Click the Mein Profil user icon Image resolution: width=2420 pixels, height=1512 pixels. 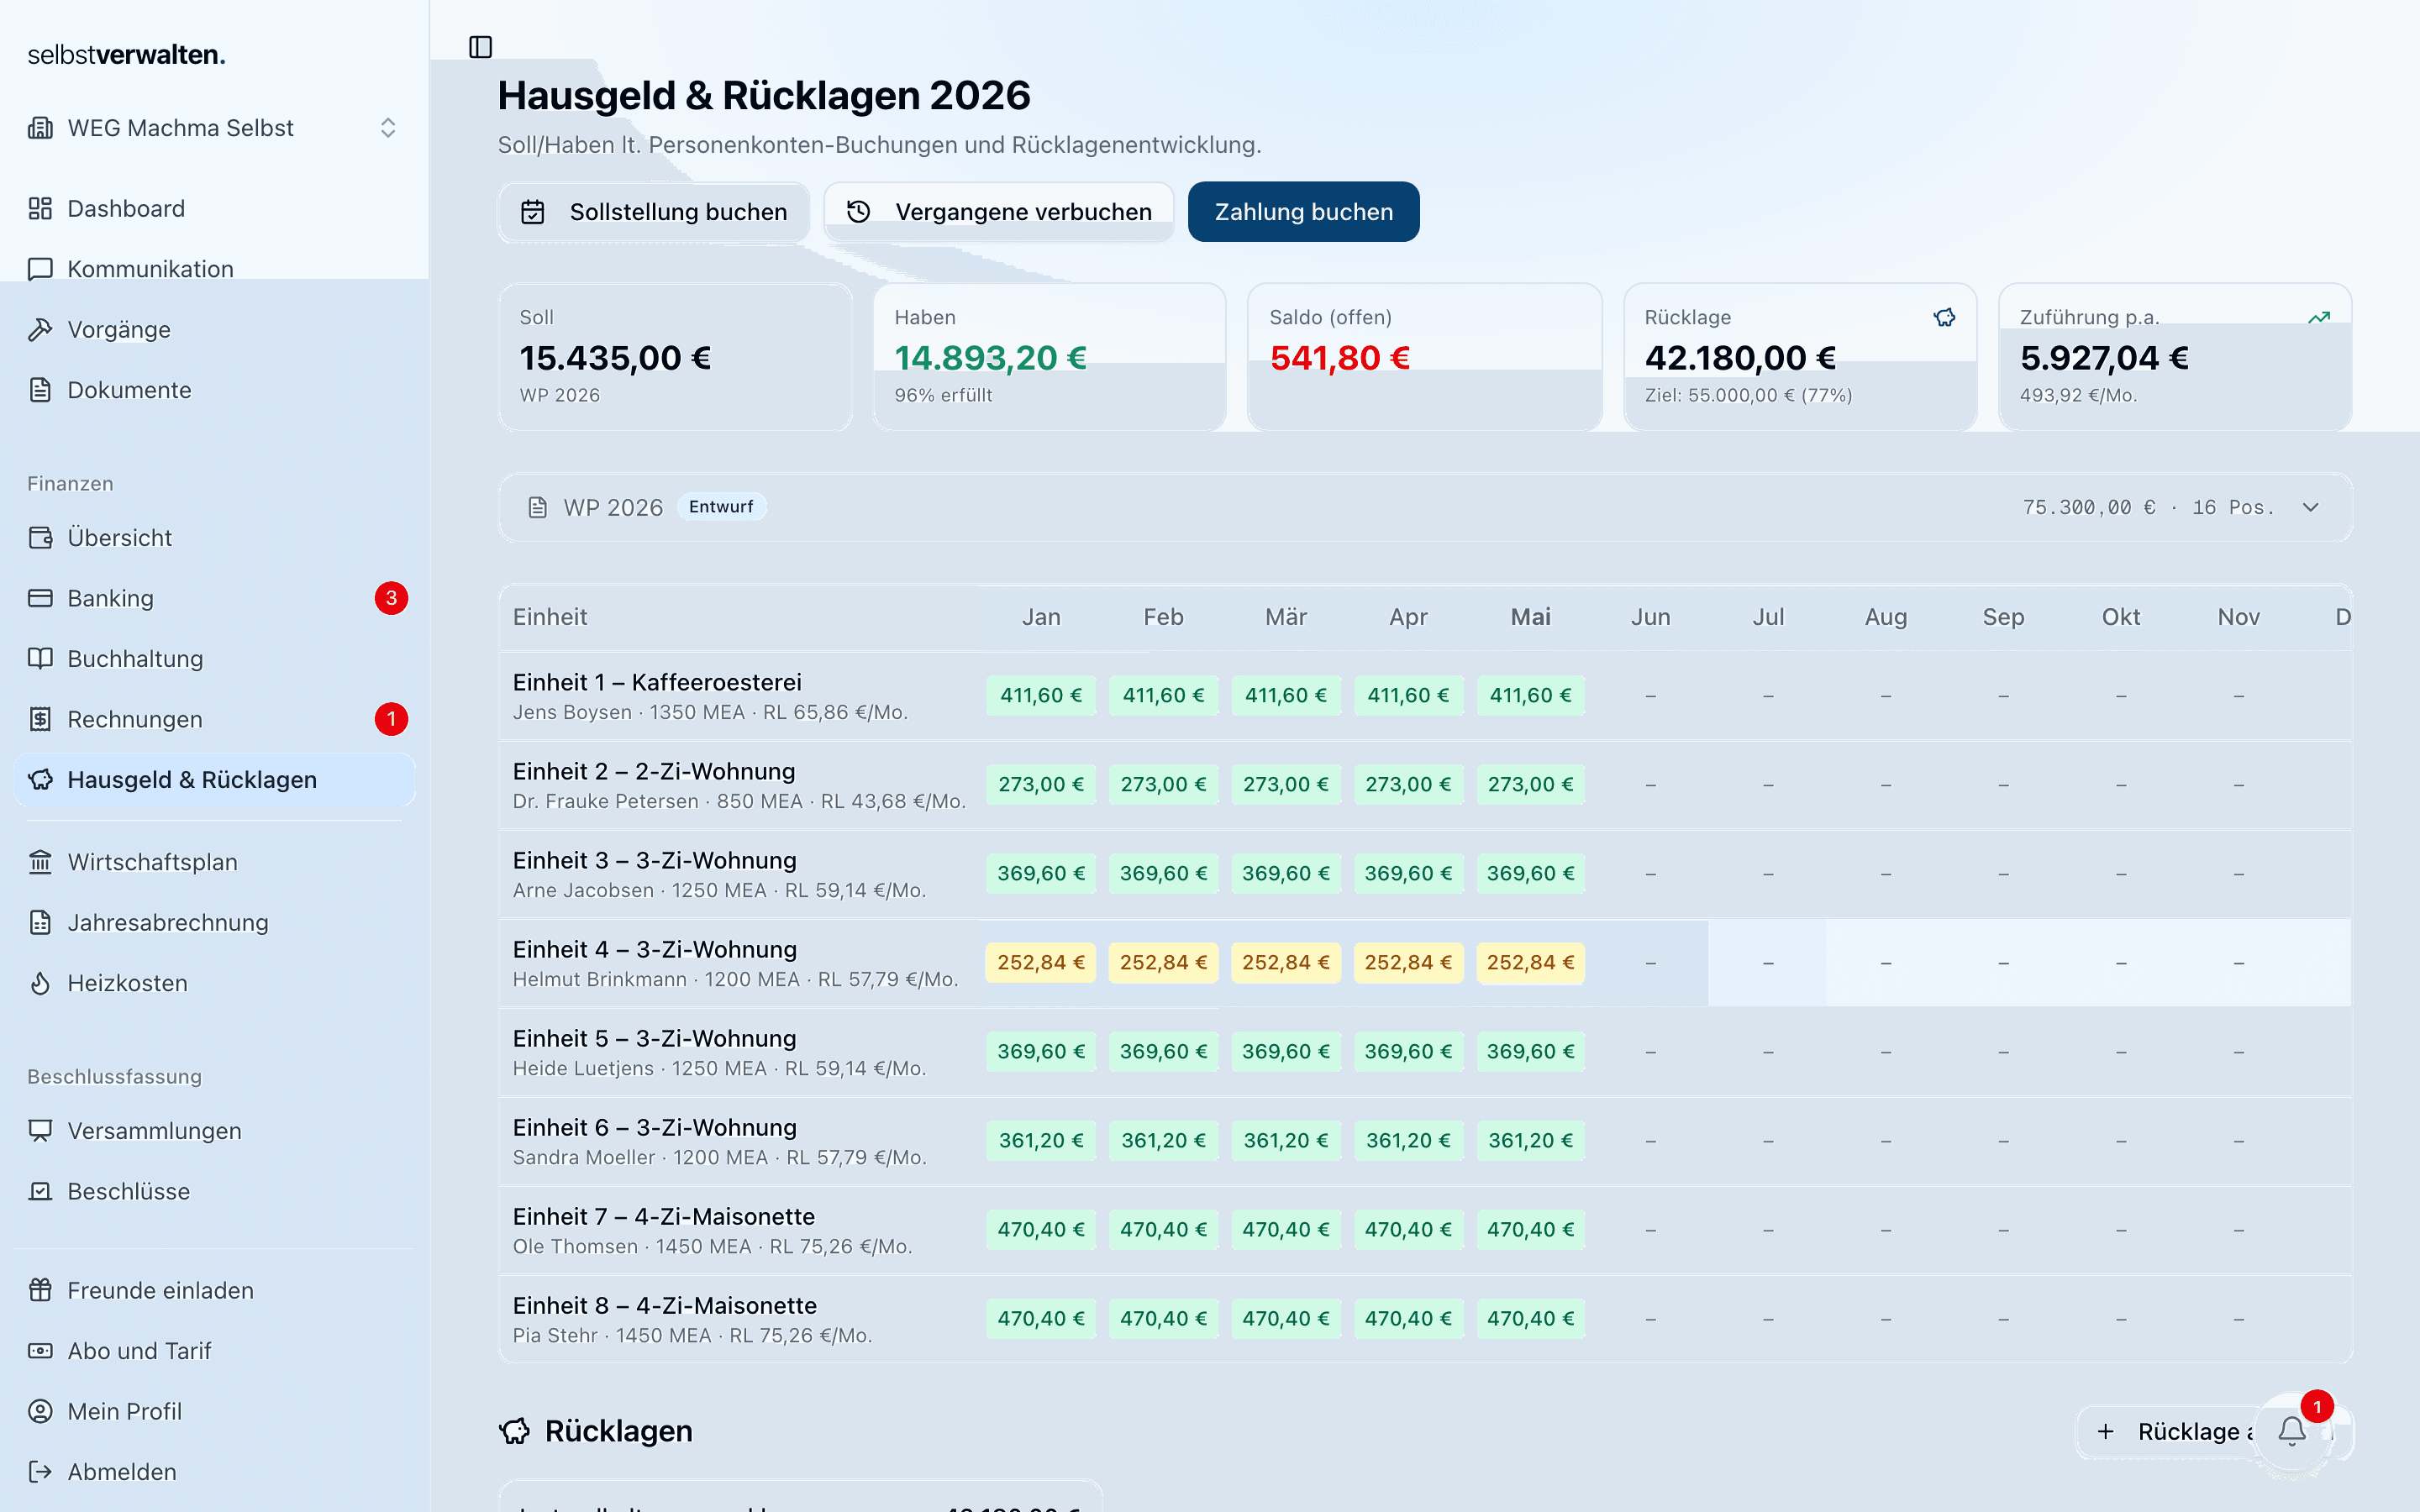coord(40,1411)
